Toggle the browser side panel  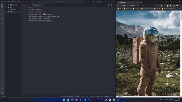click(174, 6)
